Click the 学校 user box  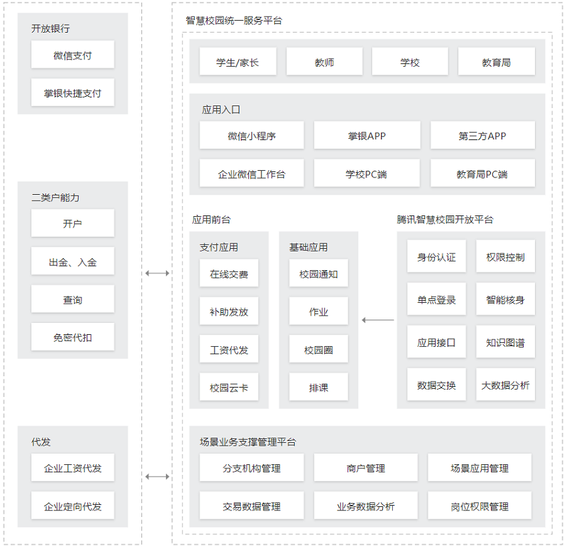pyautogui.click(x=410, y=61)
